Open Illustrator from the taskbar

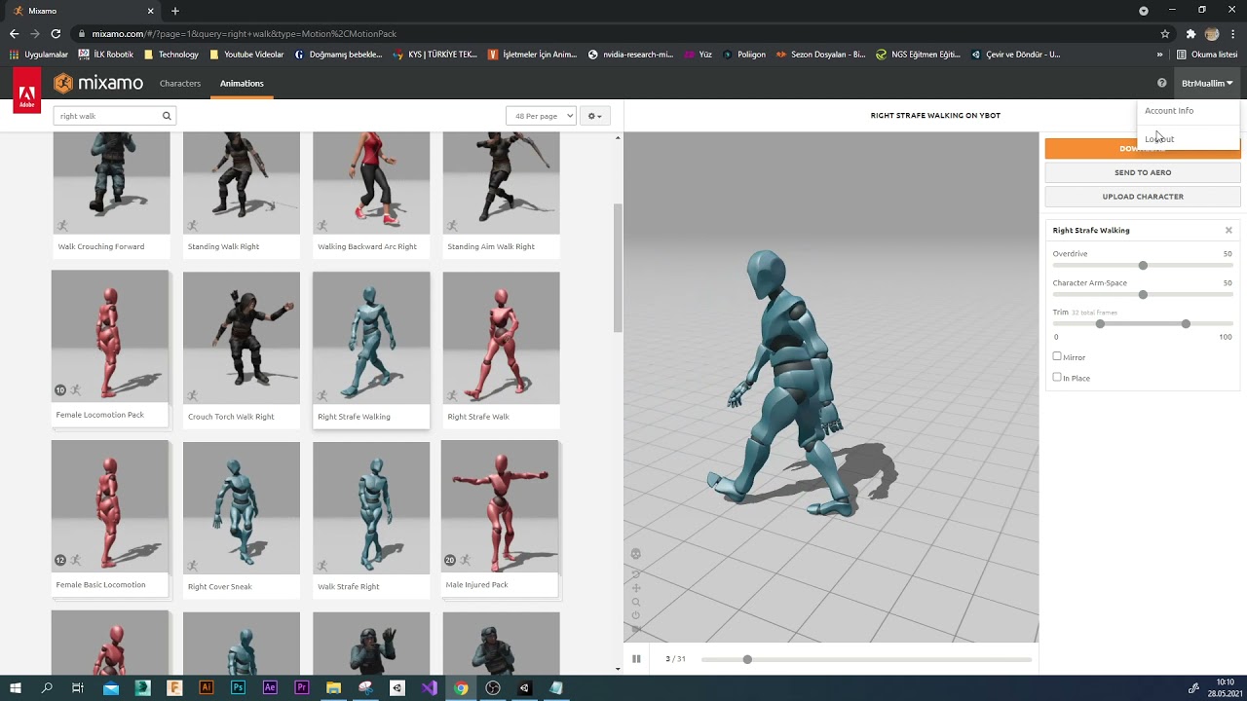click(206, 688)
